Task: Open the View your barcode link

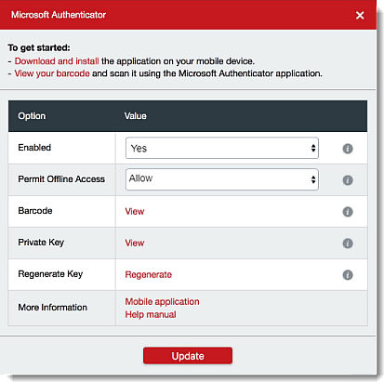Action: tap(52, 73)
